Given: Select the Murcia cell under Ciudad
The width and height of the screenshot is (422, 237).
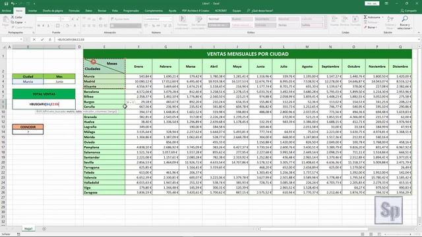Looking at the screenshot, I should pos(28,82).
